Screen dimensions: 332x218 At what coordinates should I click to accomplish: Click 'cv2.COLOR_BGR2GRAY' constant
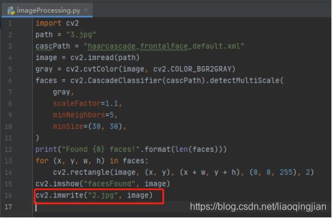point(192,69)
